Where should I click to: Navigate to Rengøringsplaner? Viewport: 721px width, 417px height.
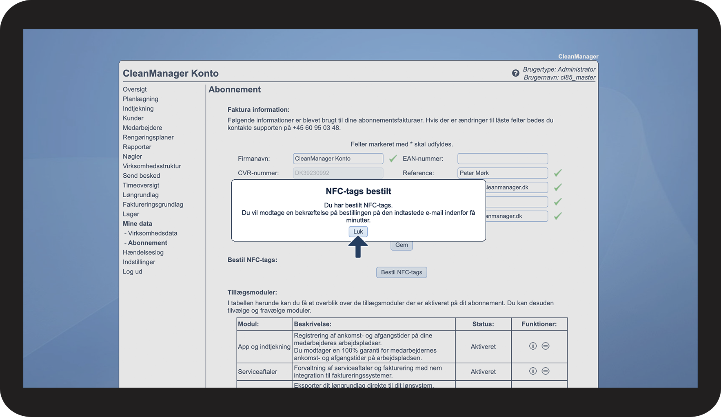coord(148,137)
